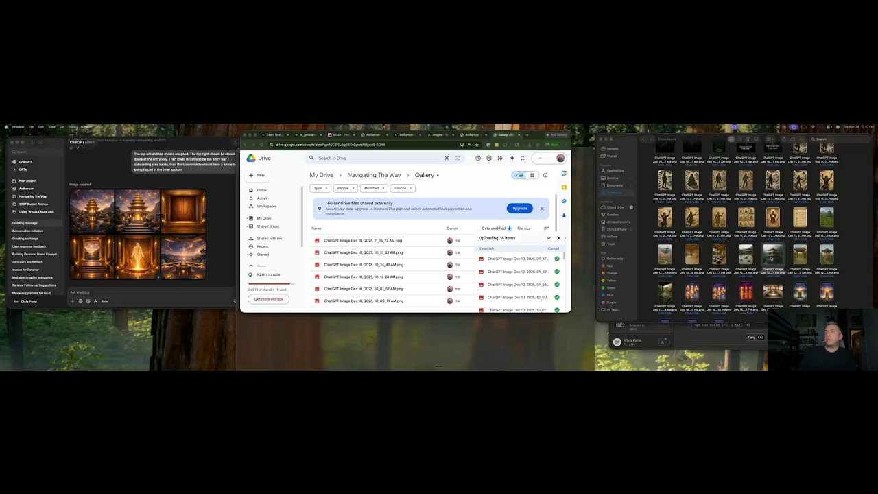This screenshot has width=878, height=494.
Task: Open the Source filter dropdown
Action: 403,188
